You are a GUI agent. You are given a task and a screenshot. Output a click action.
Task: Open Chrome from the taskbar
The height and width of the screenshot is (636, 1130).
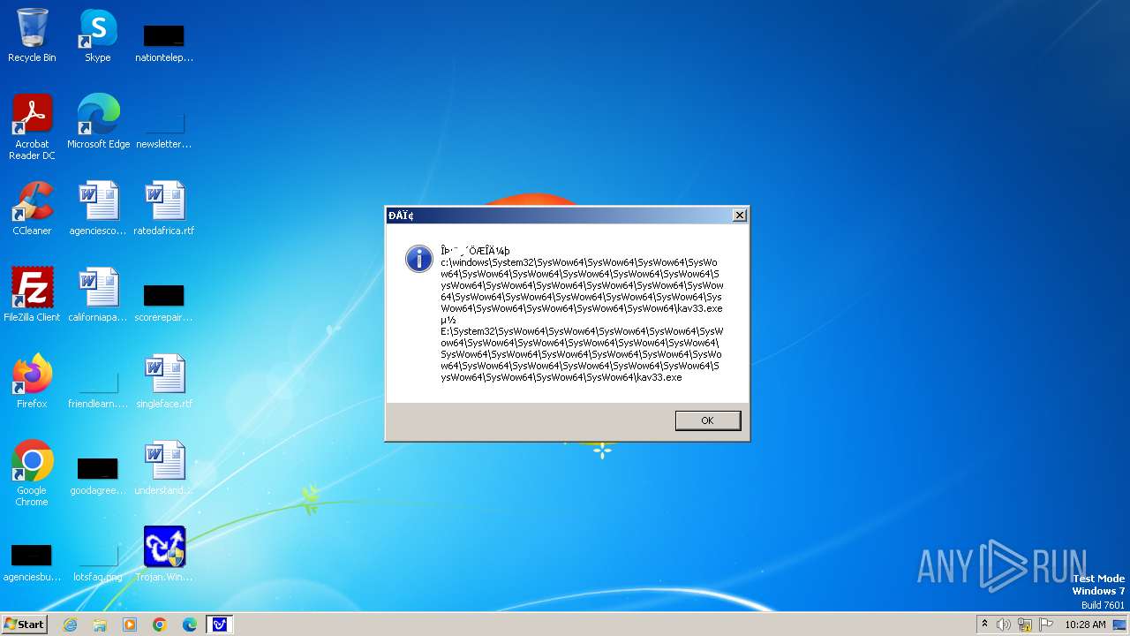pyautogui.click(x=160, y=625)
